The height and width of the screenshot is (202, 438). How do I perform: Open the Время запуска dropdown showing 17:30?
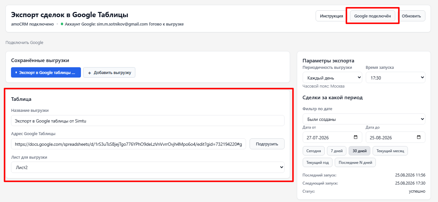[x=396, y=78]
